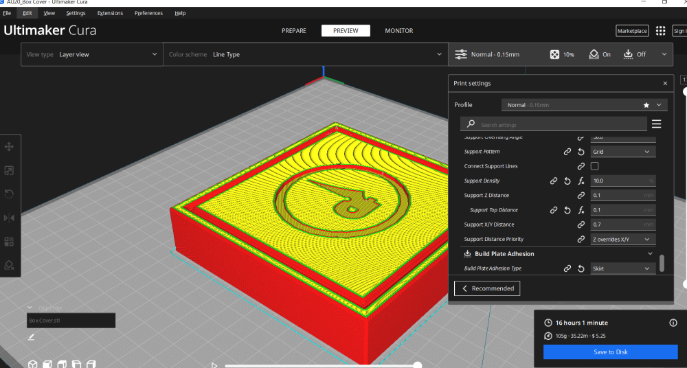Collapse the print settings summary bar
This screenshot has width=687, height=368.
pyautogui.click(x=664, y=54)
